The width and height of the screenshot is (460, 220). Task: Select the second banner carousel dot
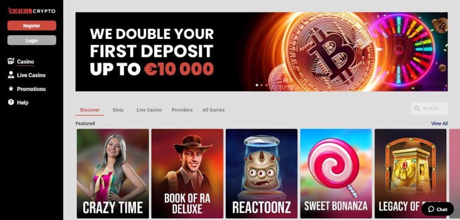[x=262, y=85]
